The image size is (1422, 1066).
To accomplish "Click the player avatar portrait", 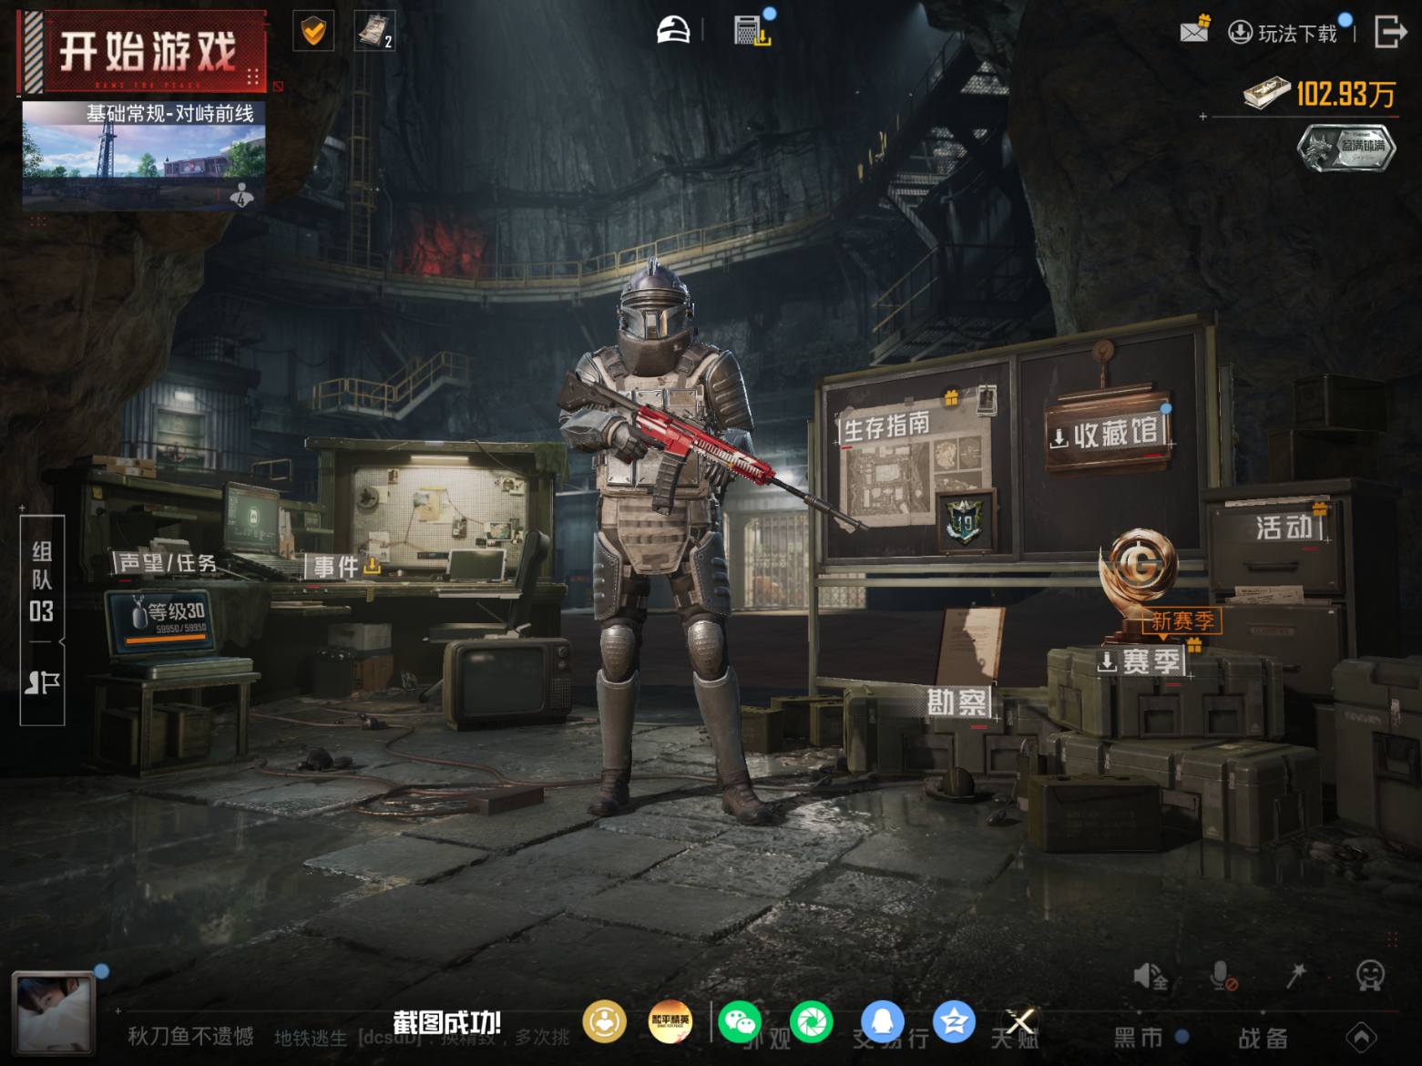I will [53, 1013].
